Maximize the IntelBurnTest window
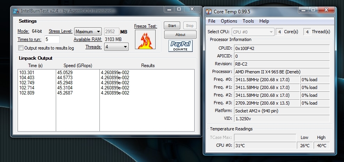This screenshot has height=162, width=344. pyautogui.click(x=179, y=9)
